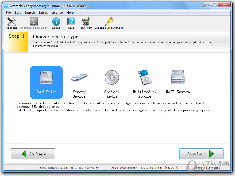235x176 pixels.
Task: Open the Help menu
Action: tap(70, 13)
